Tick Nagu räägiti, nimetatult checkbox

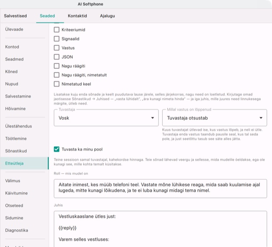[57, 75]
